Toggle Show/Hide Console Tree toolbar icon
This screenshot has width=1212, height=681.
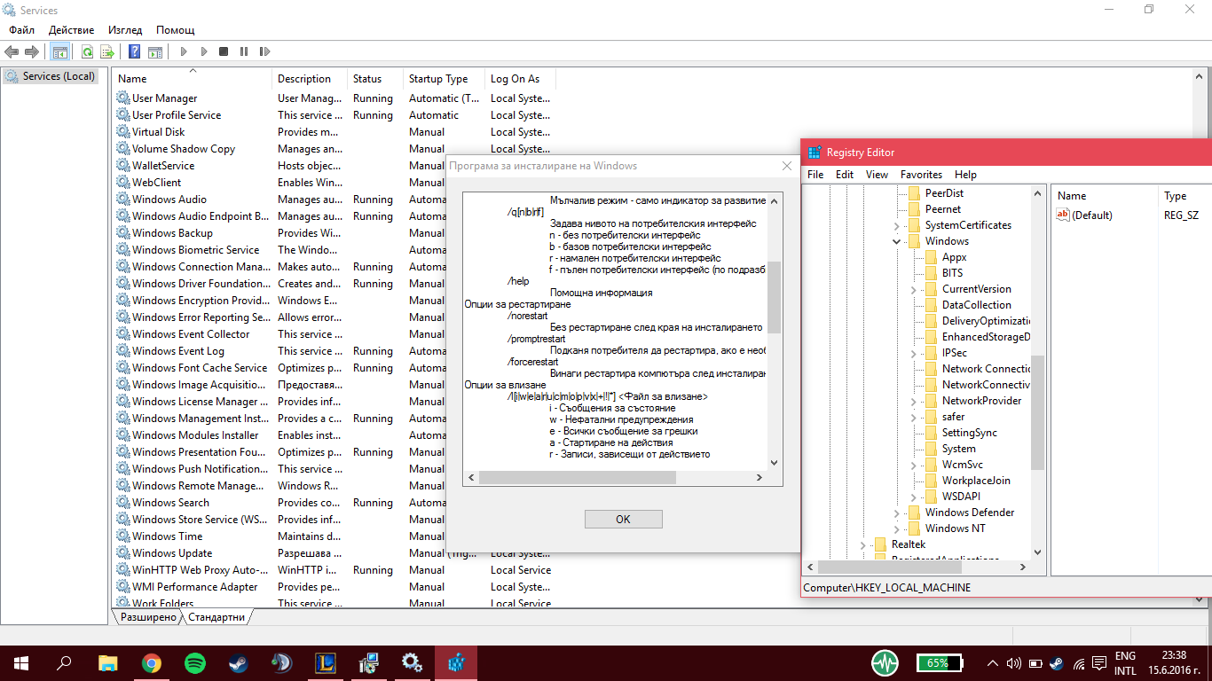pyautogui.click(x=60, y=52)
